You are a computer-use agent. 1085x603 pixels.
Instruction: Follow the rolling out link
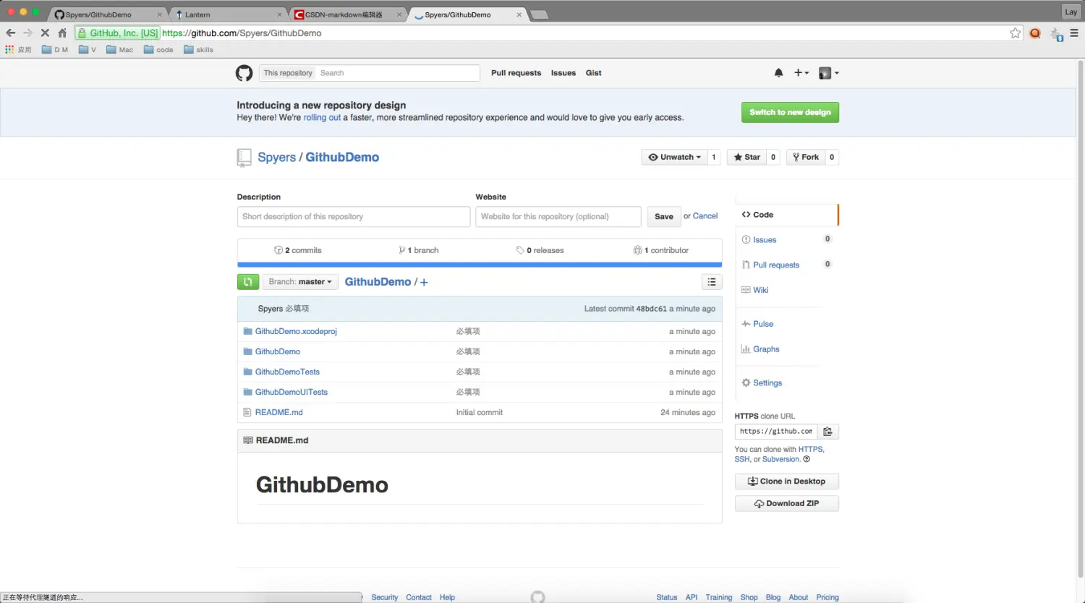point(322,118)
